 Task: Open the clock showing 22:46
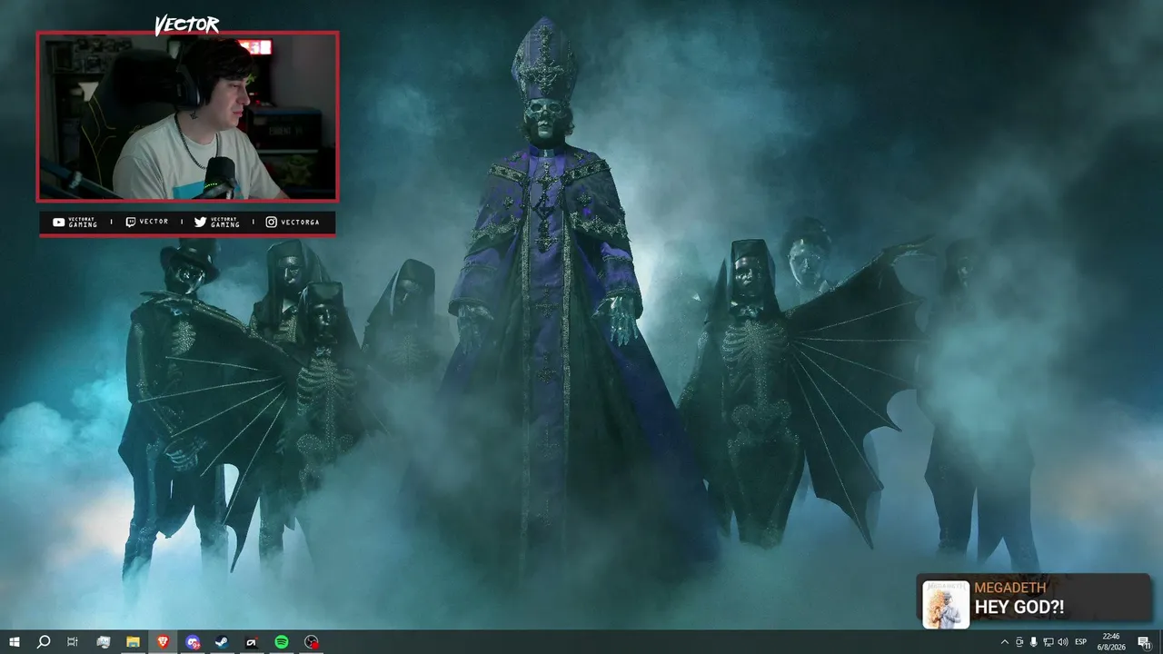(1111, 642)
